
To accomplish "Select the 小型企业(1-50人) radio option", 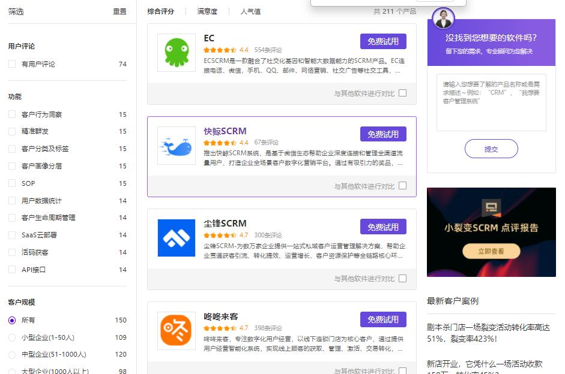I will (12, 337).
